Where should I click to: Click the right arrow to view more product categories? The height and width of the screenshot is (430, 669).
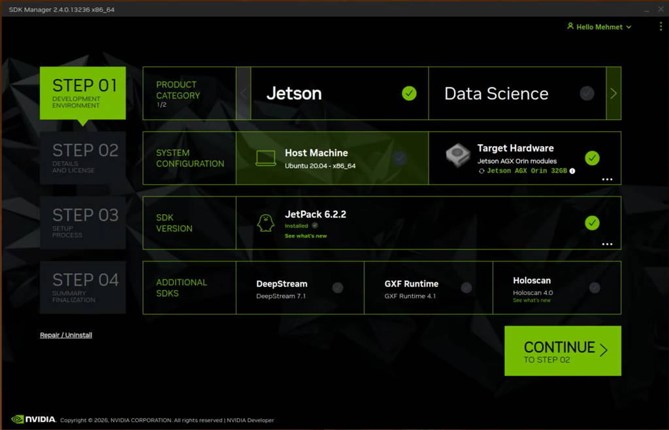click(613, 93)
